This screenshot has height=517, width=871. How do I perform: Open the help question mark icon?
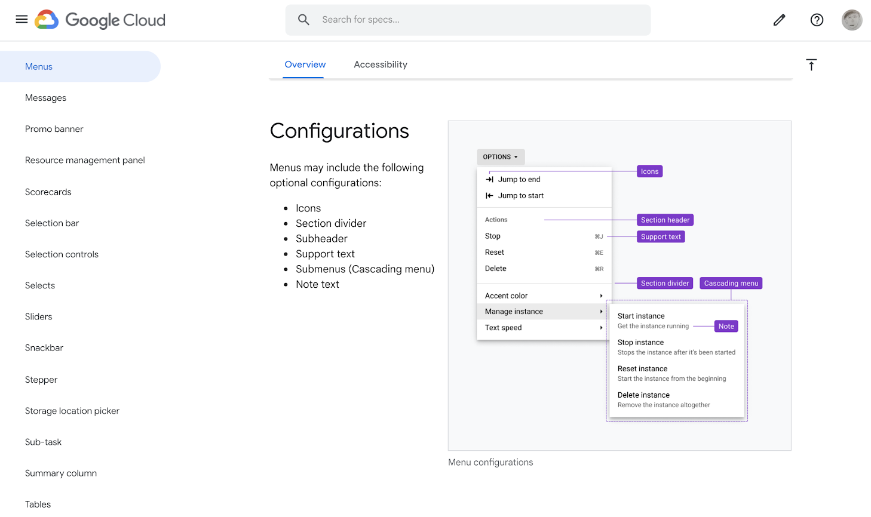[x=817, y=20]
